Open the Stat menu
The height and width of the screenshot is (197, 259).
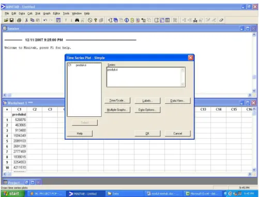point(38,13)
